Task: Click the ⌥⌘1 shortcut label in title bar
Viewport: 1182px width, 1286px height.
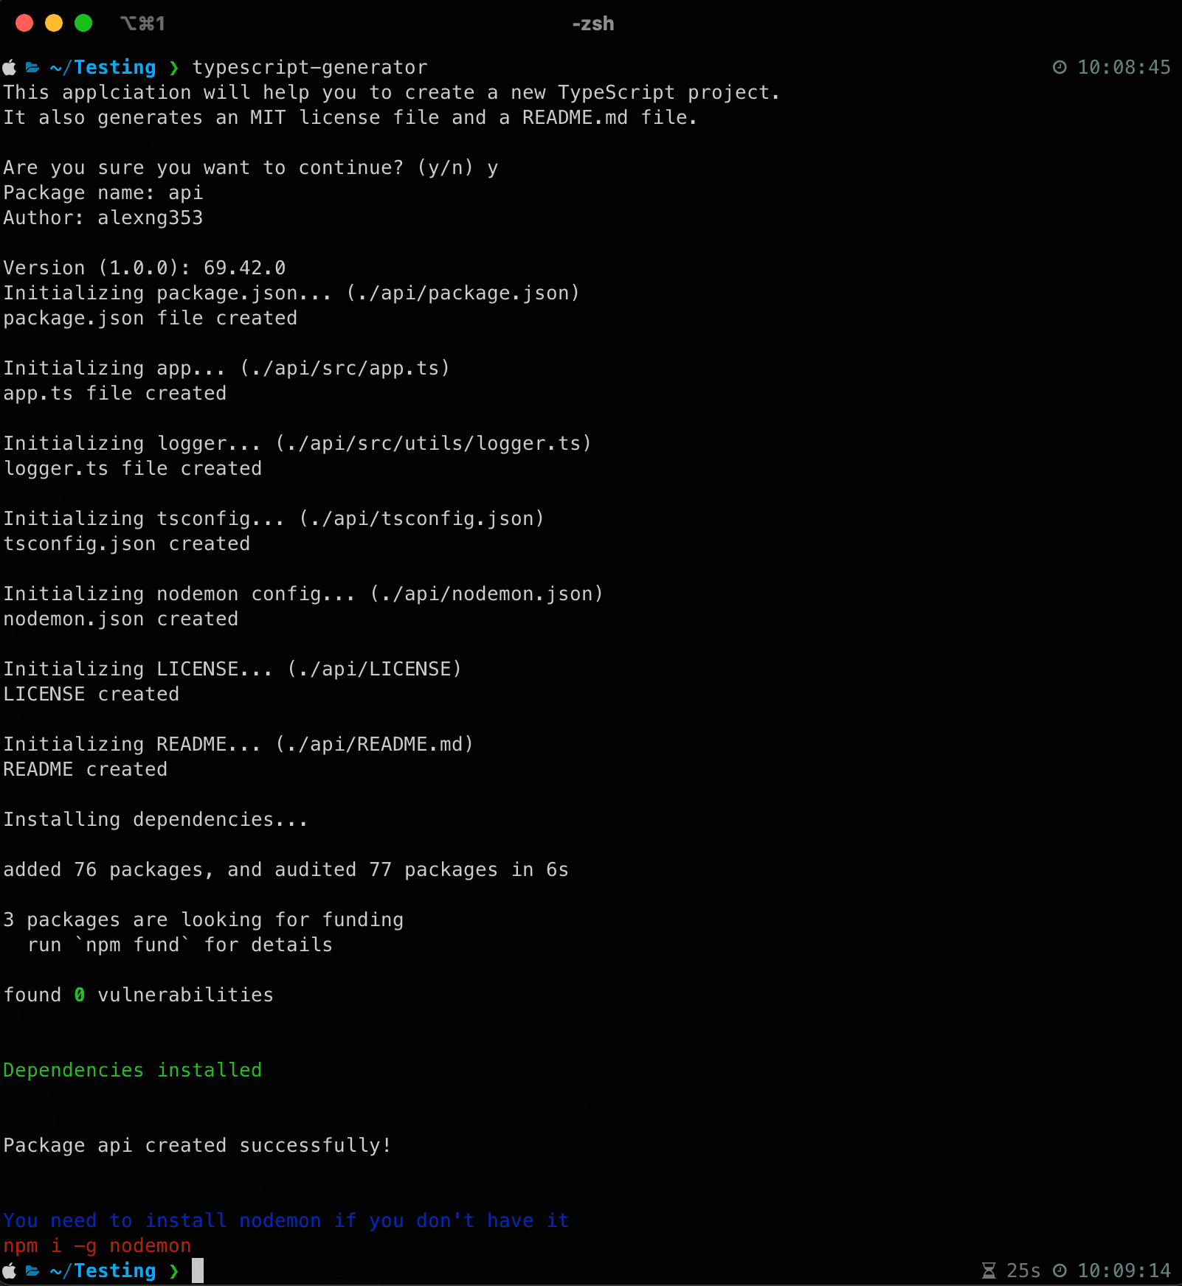Action: click(x=142, y=24)
